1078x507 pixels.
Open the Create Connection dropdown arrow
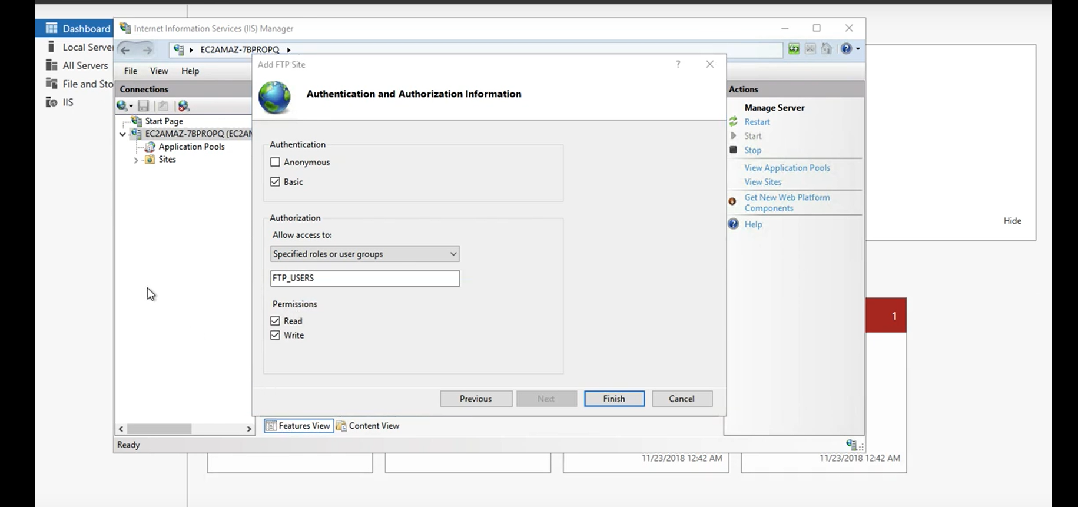[x=131, y=106]
